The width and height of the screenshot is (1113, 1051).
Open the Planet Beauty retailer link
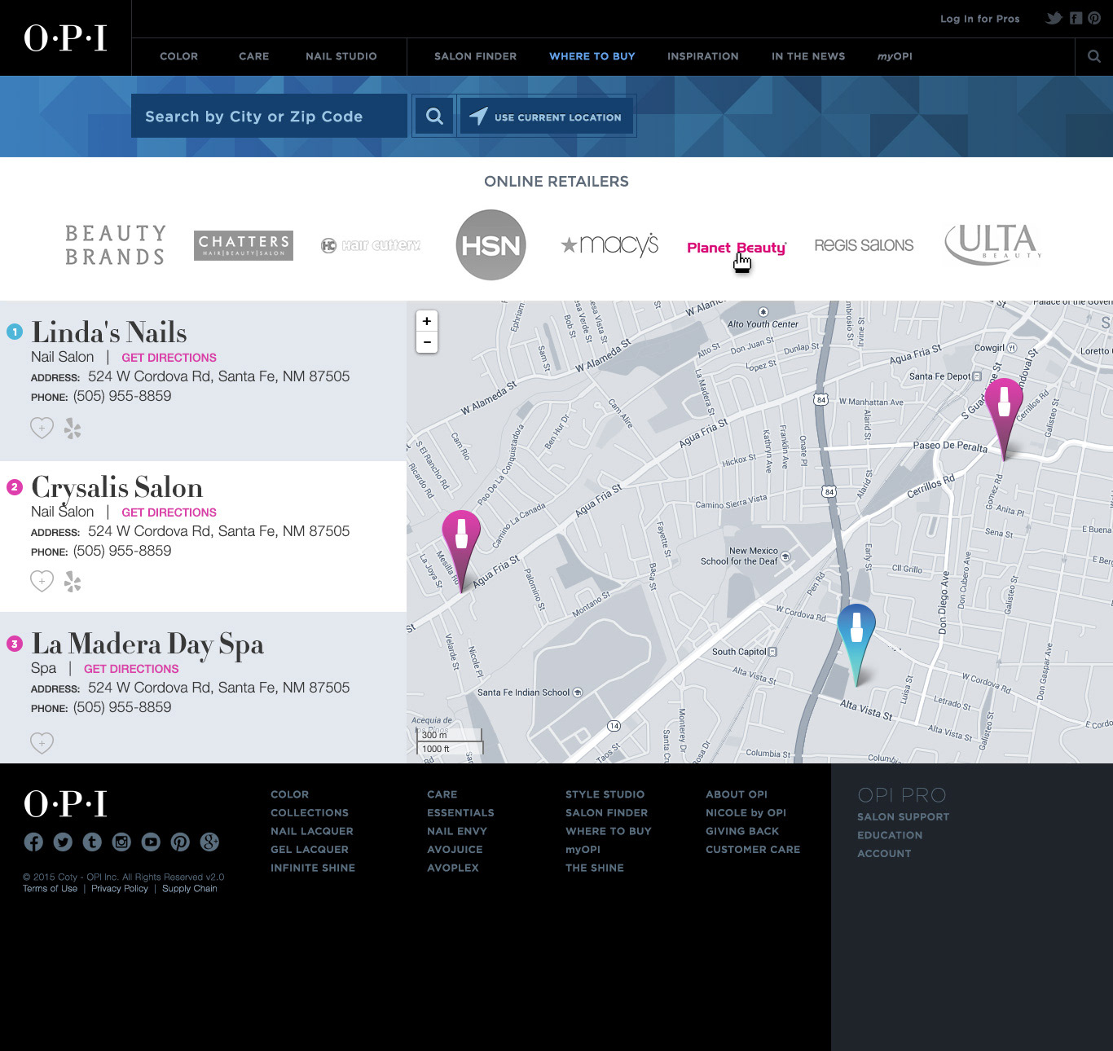tap(737, 248)
